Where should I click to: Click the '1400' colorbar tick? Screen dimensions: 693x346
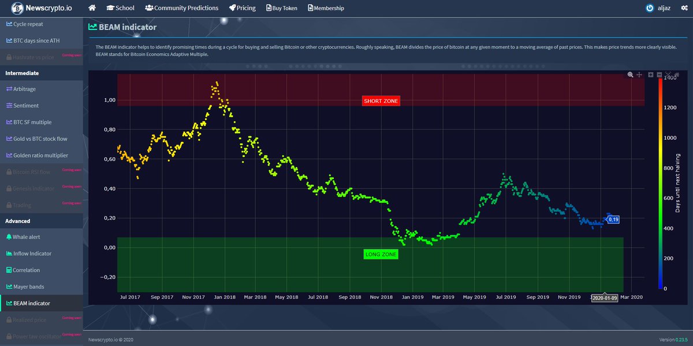coord(670,77)
